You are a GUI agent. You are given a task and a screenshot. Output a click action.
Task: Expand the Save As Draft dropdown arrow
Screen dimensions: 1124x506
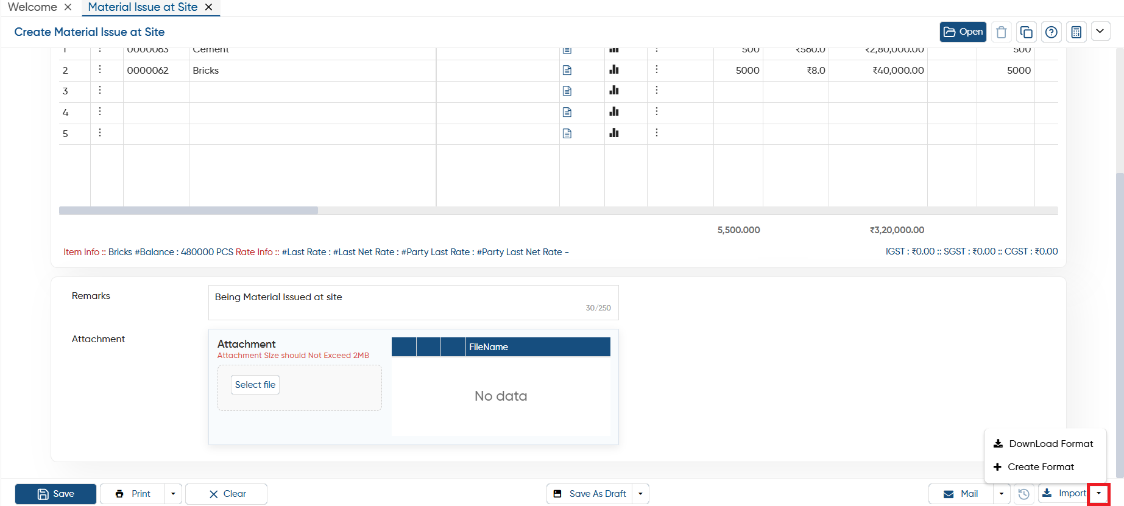[x=640, y=494]
